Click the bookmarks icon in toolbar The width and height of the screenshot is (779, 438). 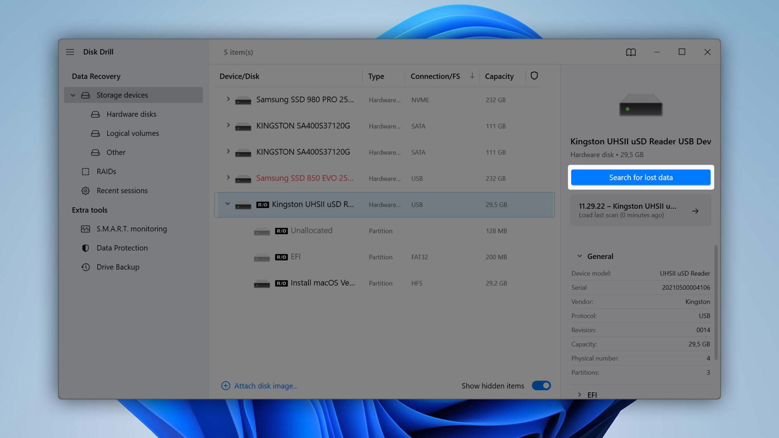[631, 52]
